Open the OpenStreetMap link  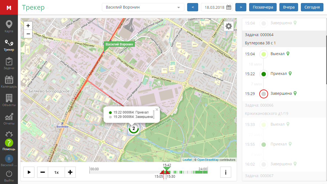(x=208, y=160)
